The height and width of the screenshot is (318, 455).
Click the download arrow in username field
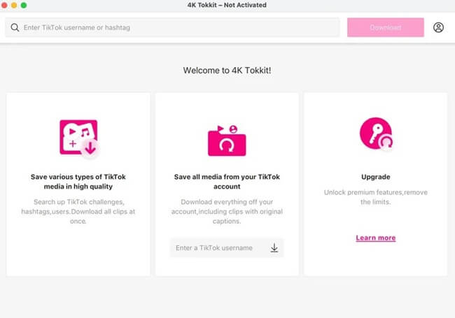point(274,248)
